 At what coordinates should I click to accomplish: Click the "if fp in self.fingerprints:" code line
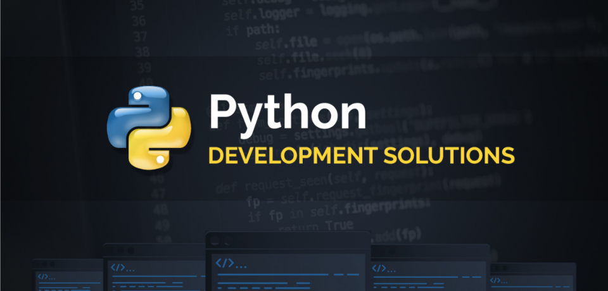(x=339, y=211)
